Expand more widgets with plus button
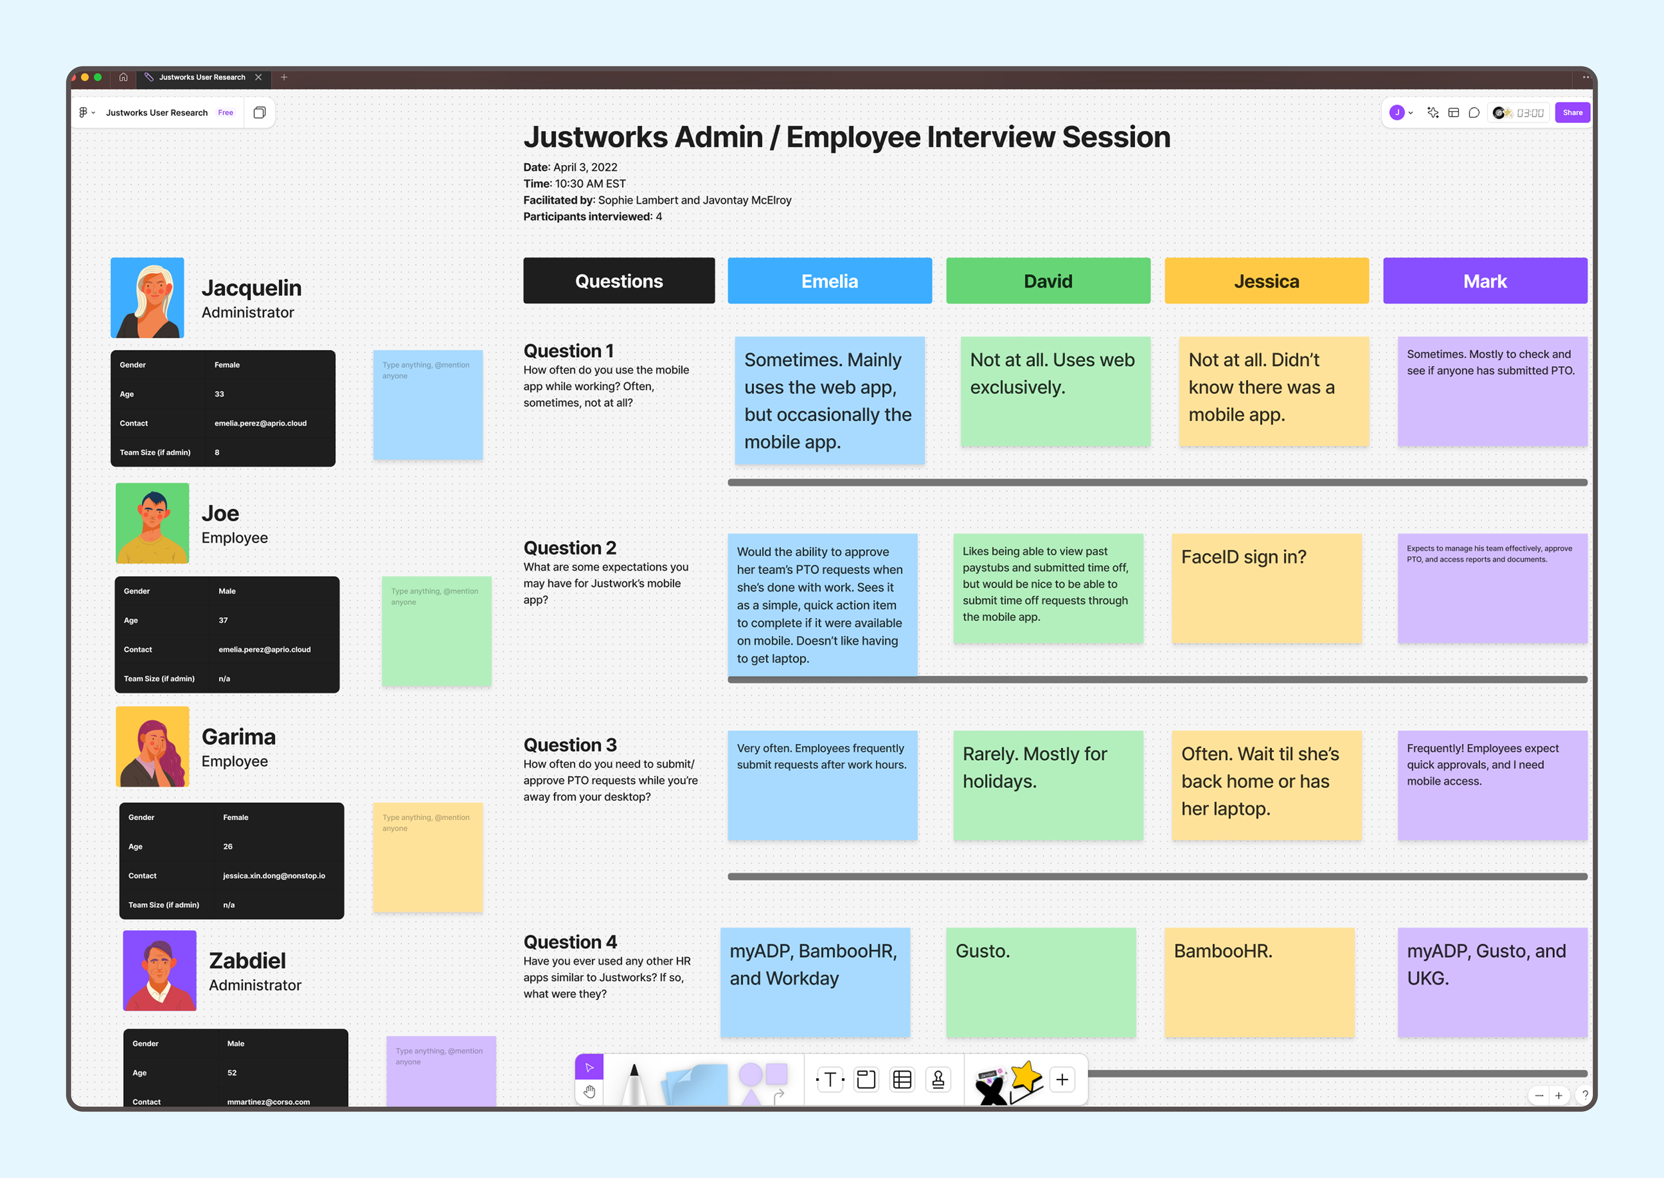This screenshot has height=1178, width=1664. pos(1062,1080)
